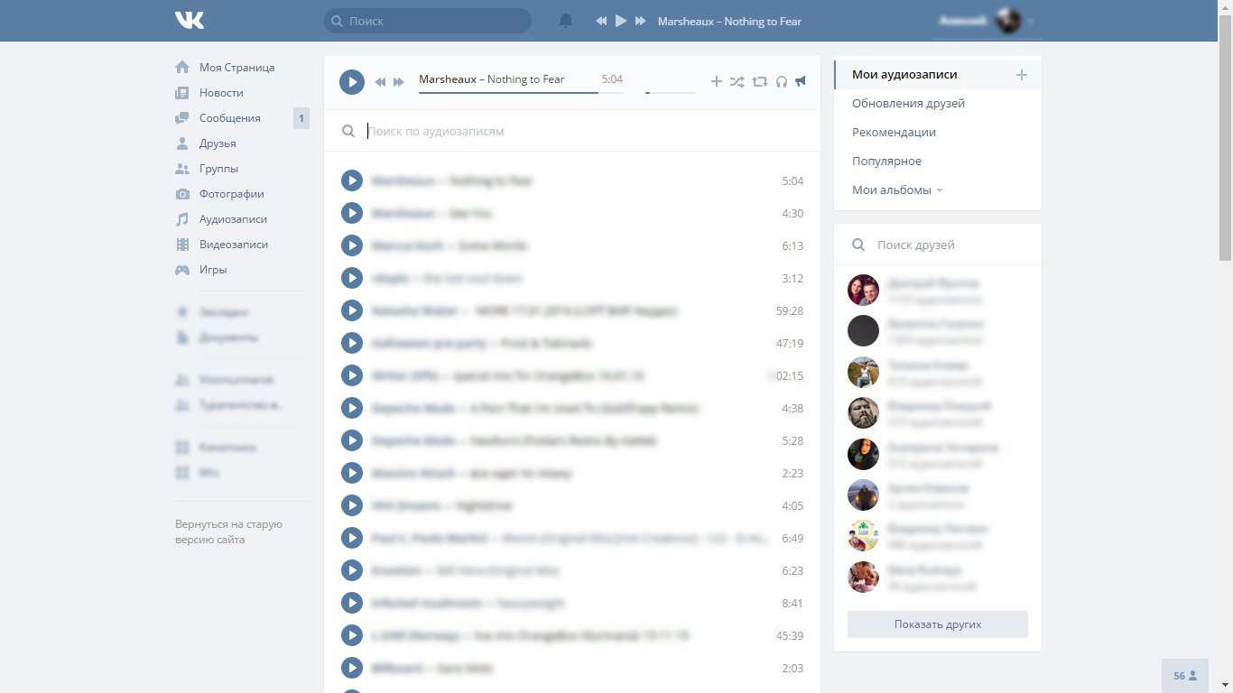Play the track lasting 45:39
This screenshot has width=1233, height=693.
pos(352,635)
